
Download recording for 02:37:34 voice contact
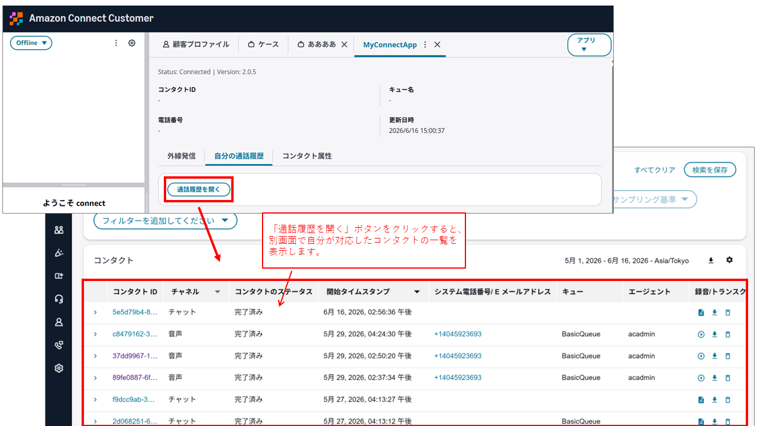coord(714,377)
